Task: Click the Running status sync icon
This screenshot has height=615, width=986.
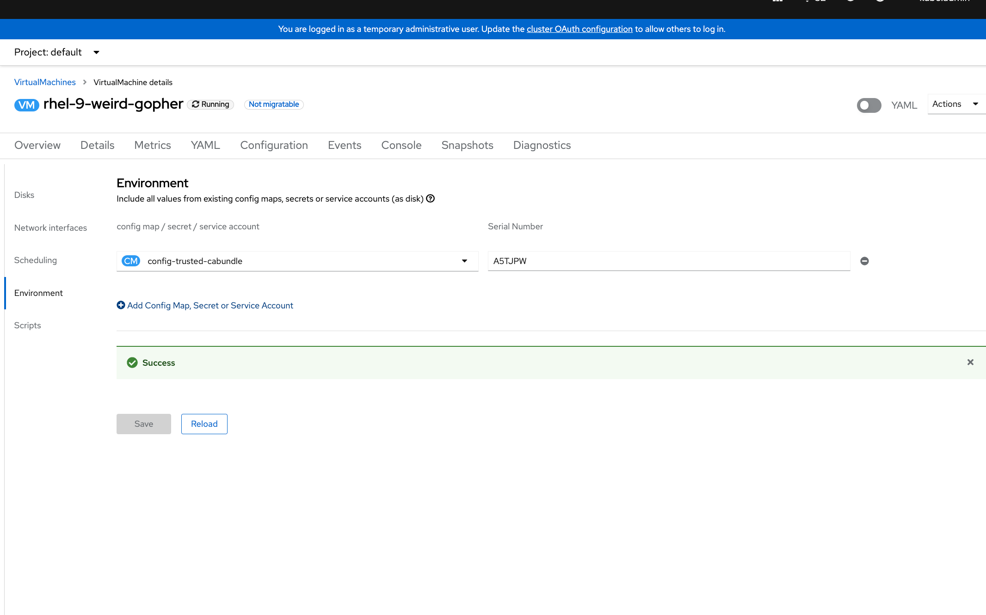Action: point(196,105)
